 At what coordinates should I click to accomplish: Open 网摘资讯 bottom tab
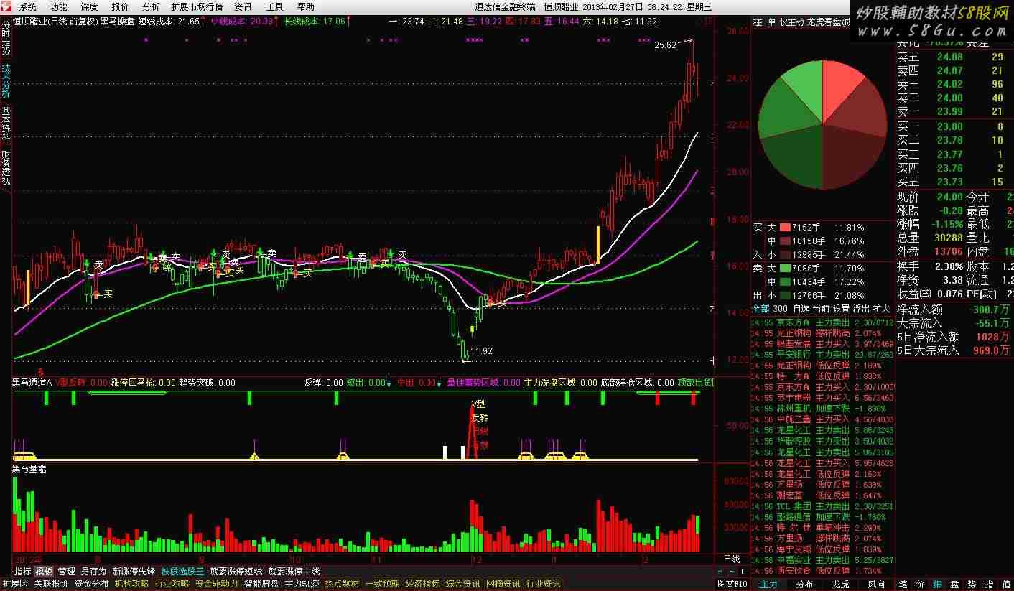[503, 585]
